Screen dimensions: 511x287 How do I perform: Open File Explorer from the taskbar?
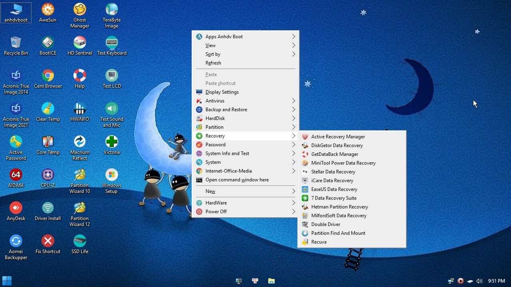coord(271,281)
